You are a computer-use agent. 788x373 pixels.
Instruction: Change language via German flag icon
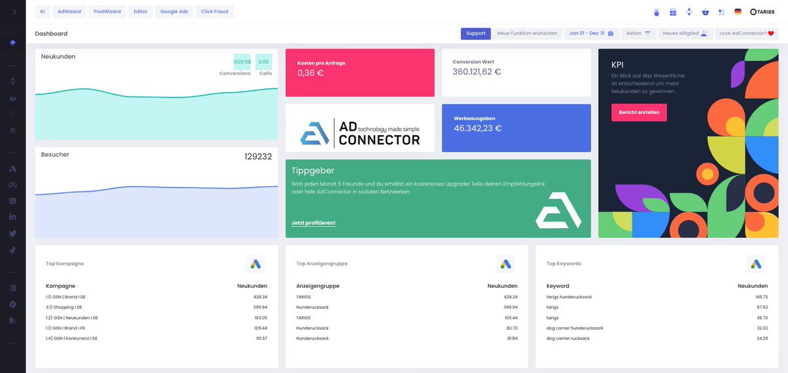pyautogui.click(x=738, y=12)
